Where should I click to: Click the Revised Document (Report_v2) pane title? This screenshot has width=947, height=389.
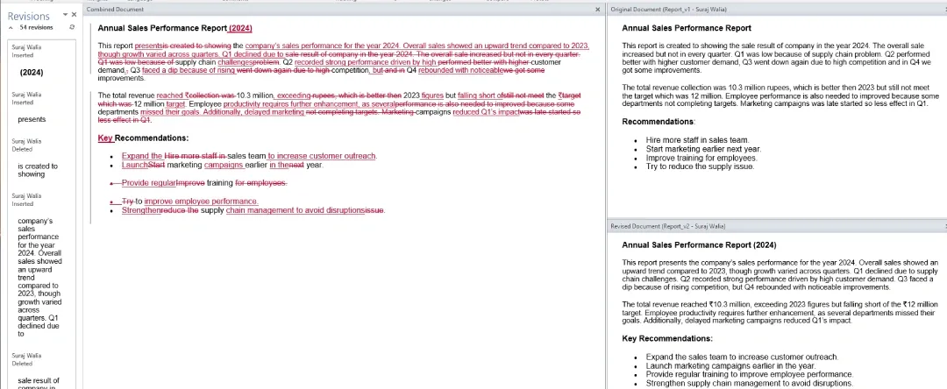(x=668, y=225)
